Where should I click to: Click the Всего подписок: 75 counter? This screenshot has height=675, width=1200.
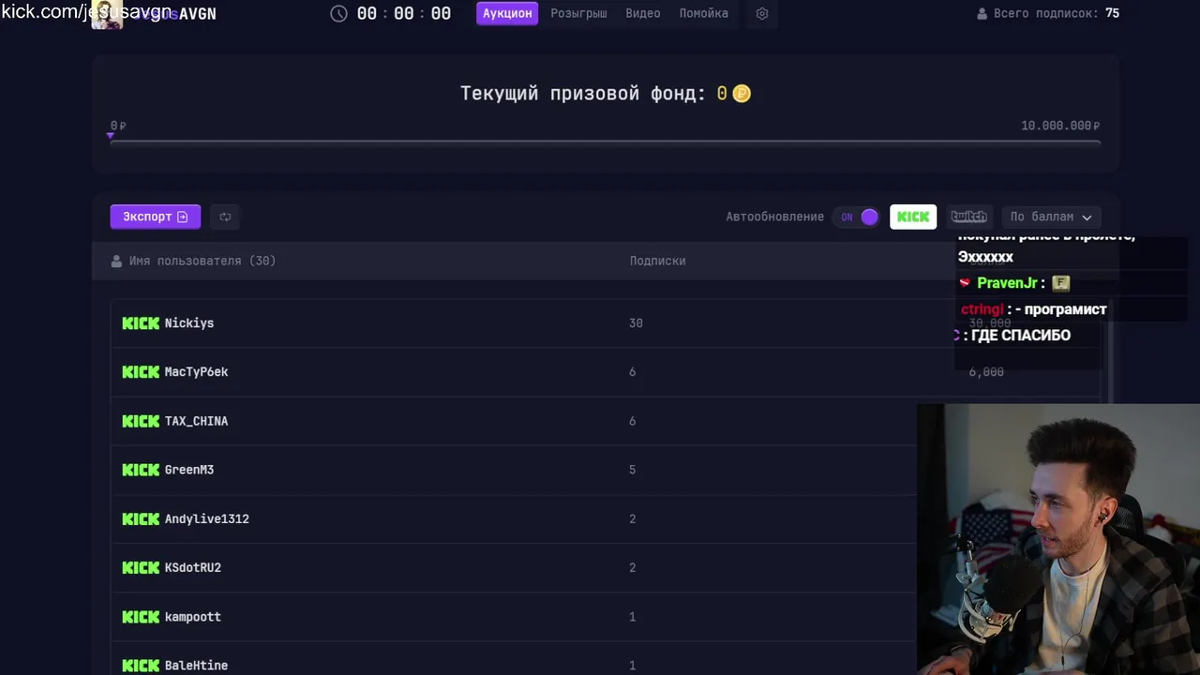[1048, 14]
